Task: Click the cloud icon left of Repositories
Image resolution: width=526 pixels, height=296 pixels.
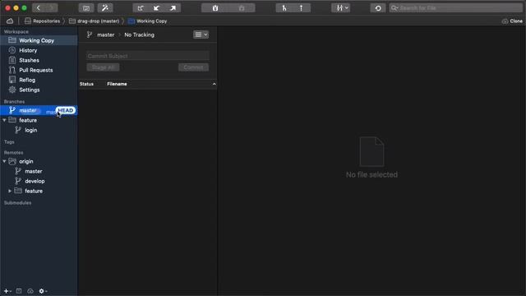Action: click(10, 21)
